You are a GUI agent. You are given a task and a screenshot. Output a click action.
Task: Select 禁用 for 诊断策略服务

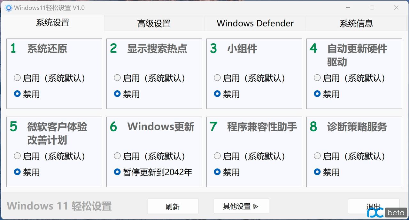tap(317, 172)
